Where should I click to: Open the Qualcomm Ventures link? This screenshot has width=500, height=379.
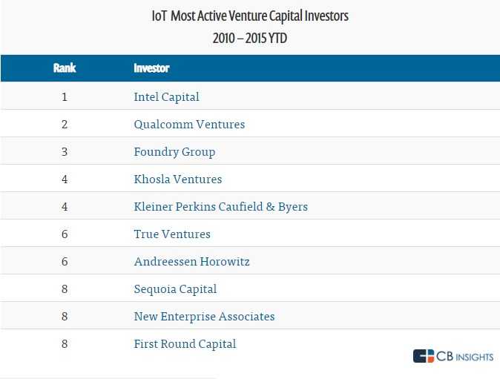[189, 124]
